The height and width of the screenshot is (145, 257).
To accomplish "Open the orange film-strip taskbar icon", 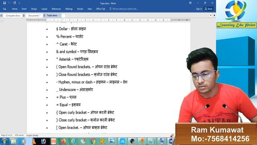I will [x=53, y=141].
